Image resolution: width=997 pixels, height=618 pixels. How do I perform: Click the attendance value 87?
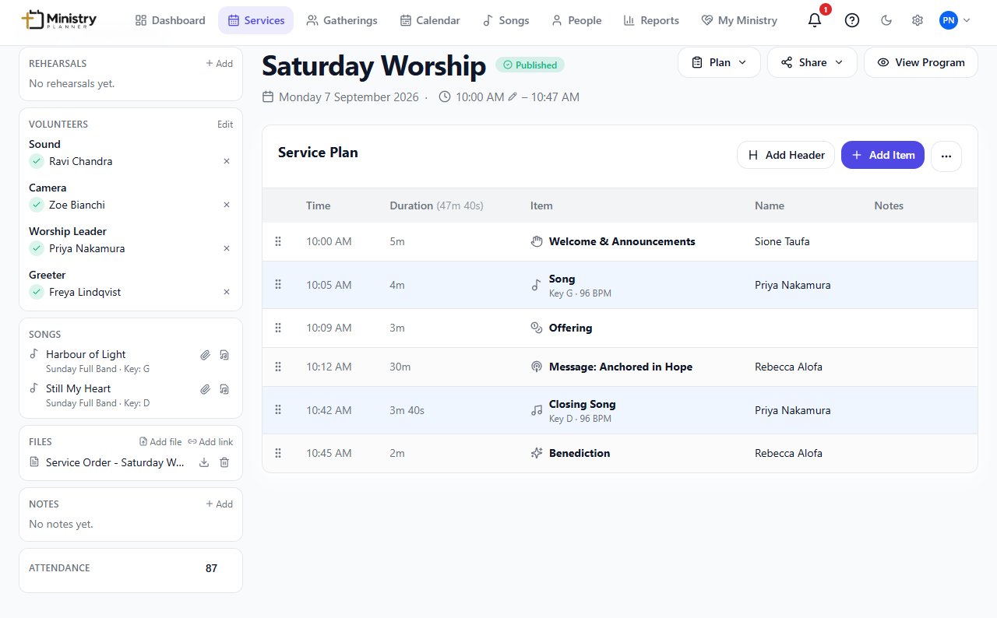(211, 568)
